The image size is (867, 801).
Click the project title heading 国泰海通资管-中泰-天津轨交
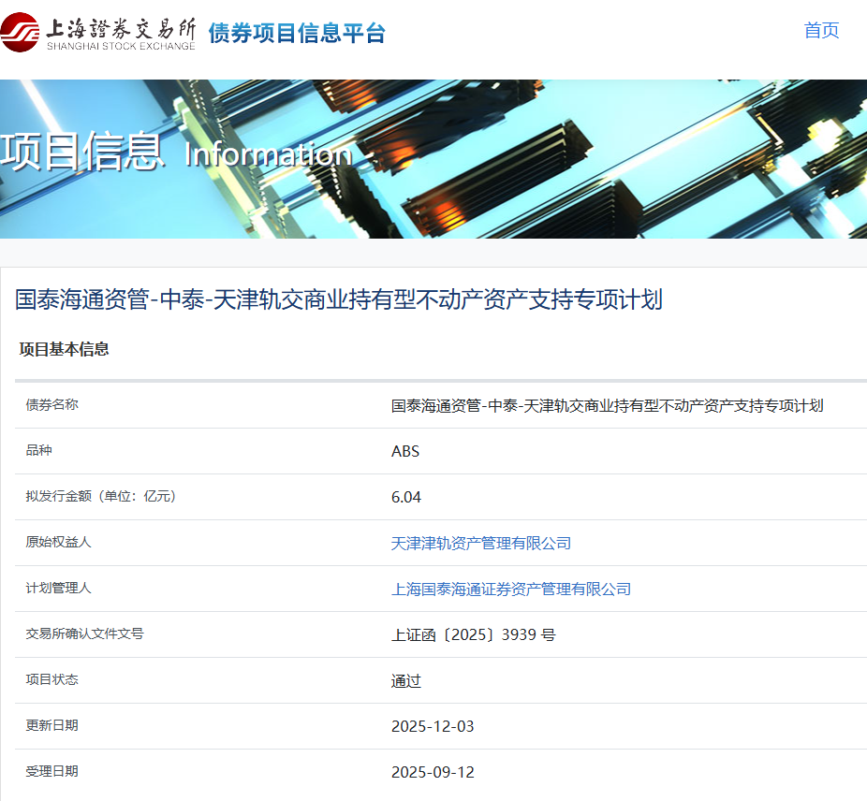(x=338, y=299)
